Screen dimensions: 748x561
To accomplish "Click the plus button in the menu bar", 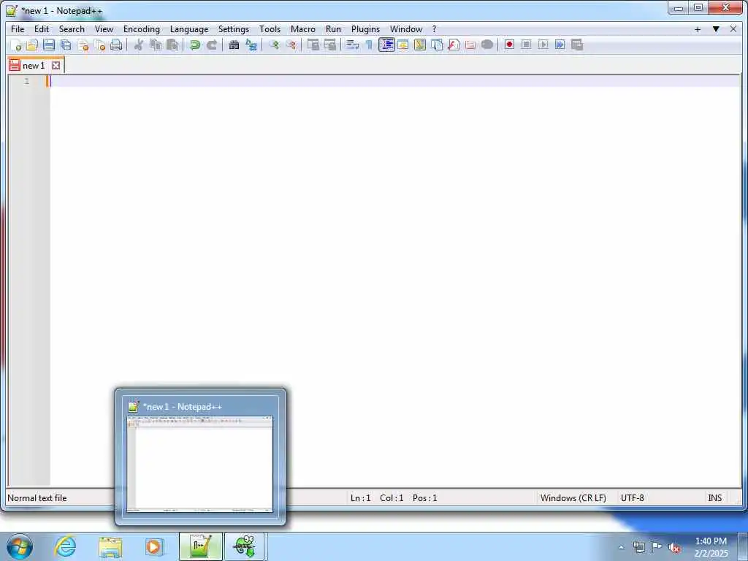I will tap(698, 29).
